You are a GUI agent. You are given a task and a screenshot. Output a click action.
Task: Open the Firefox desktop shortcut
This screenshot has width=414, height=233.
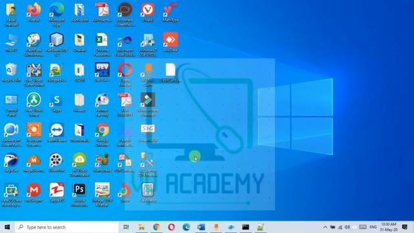click(34, 12)
